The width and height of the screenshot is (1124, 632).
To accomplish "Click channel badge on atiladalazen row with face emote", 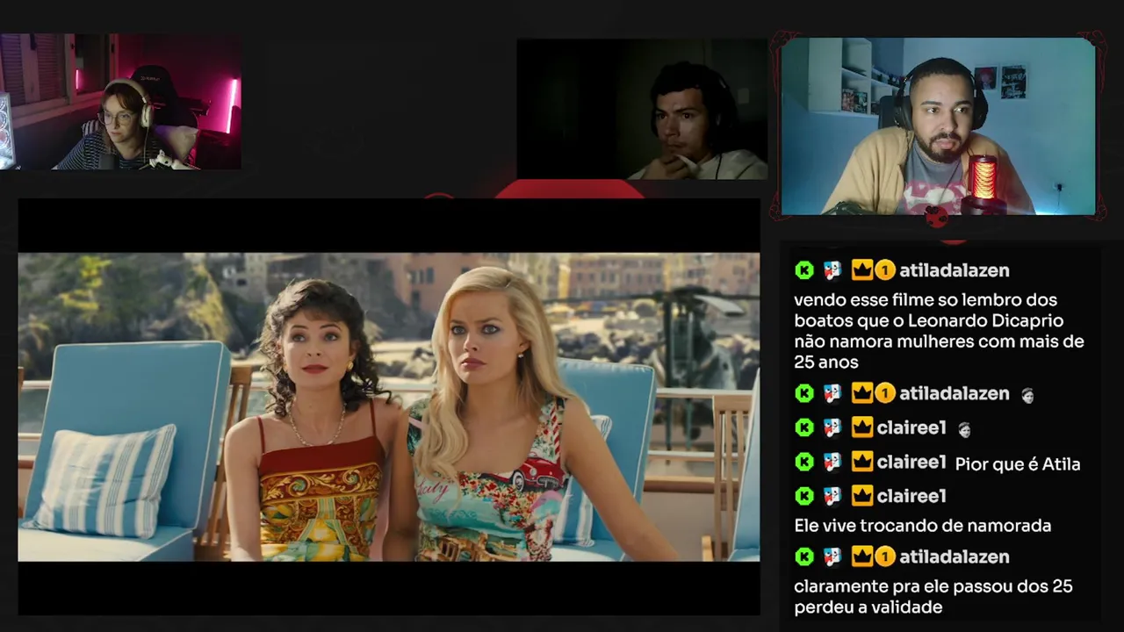I will (832, 394).
